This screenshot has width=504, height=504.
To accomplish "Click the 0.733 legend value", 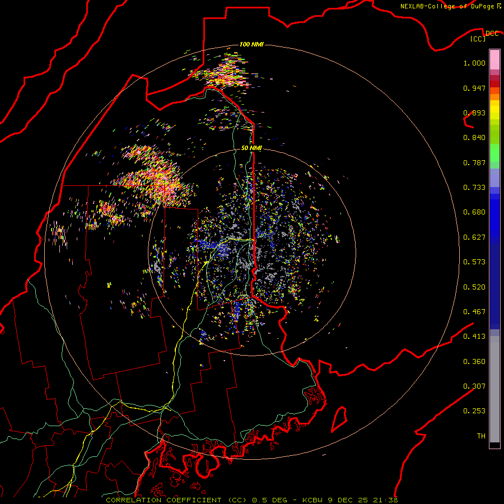I will pyautogui.click(x=474, y=188).
